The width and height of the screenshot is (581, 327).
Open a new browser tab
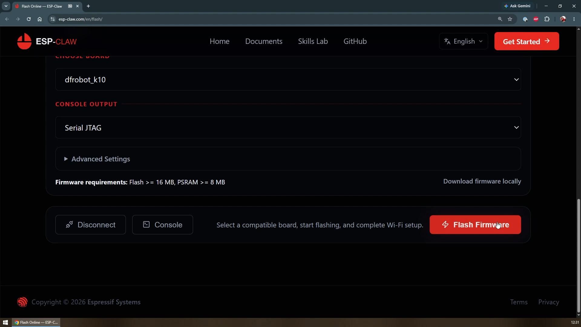pyautogui.click(x=88, y=6)
